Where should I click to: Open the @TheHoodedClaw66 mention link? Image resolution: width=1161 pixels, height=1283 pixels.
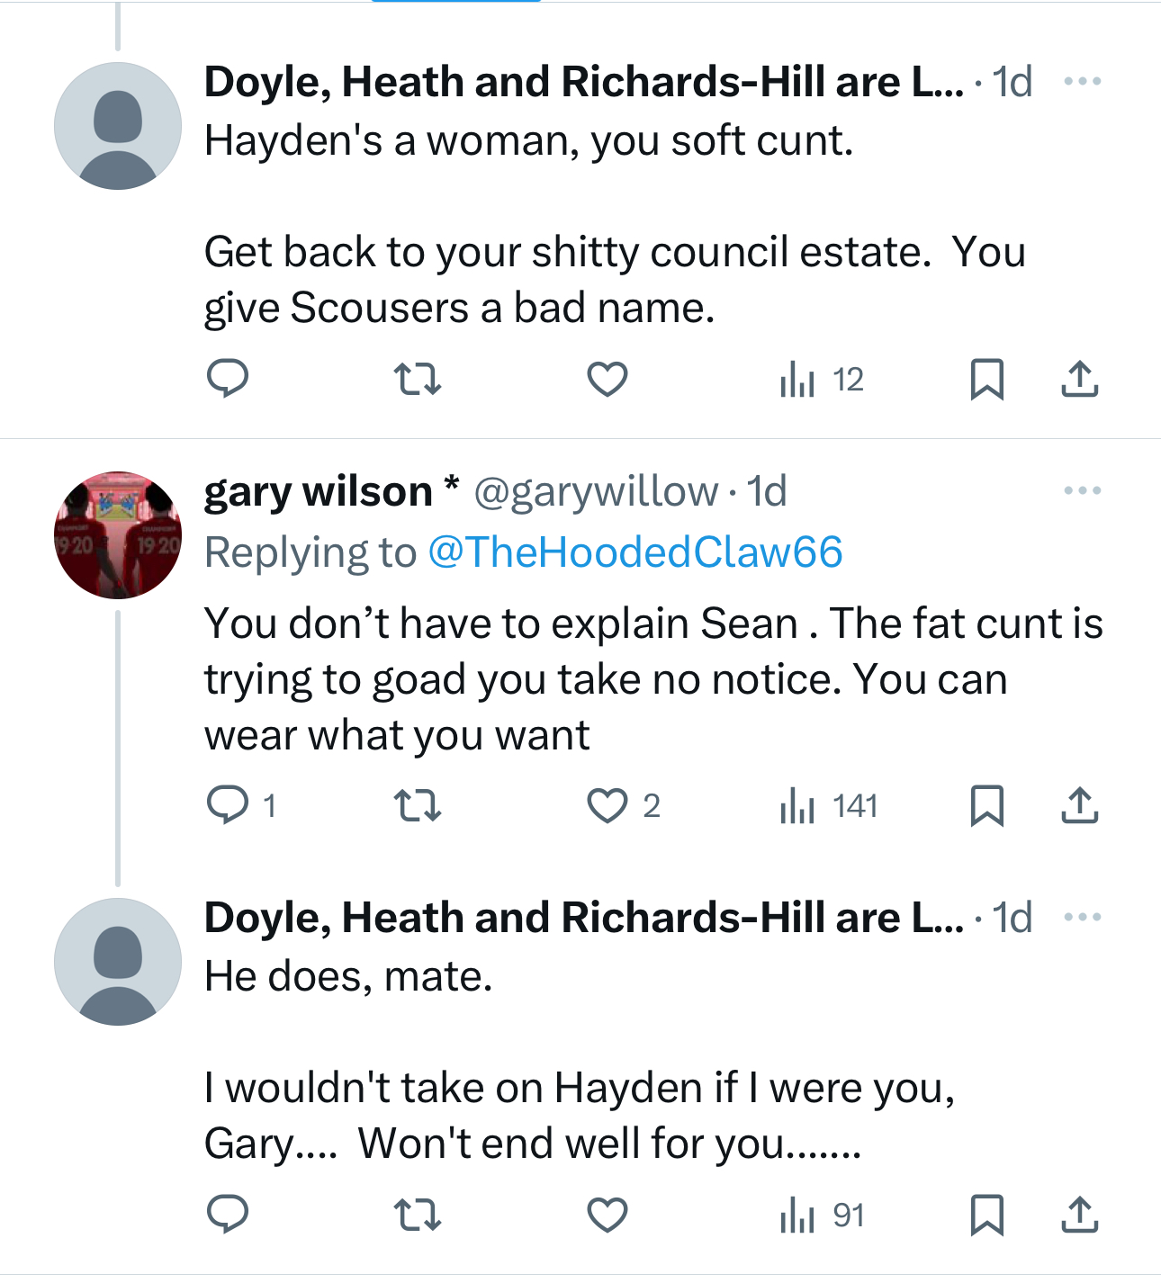[x=634, y=552]
